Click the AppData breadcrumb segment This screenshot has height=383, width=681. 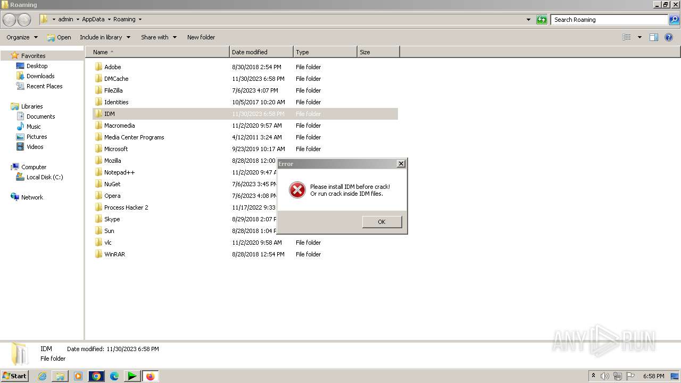pyautogui.click(x=93, y=19)
